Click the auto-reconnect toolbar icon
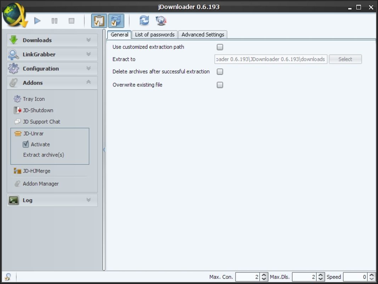The width and height of the screenshot is (378, 284). tap(117, 21)
